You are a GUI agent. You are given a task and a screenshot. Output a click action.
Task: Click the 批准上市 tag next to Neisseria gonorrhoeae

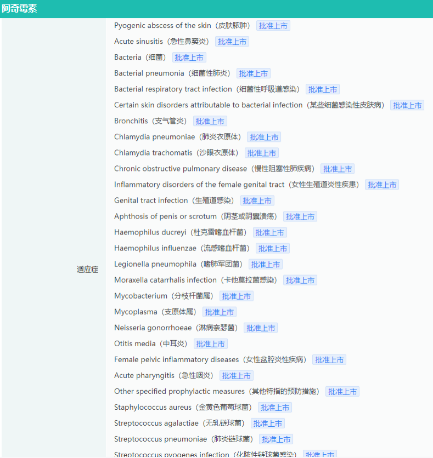(261, 328)
